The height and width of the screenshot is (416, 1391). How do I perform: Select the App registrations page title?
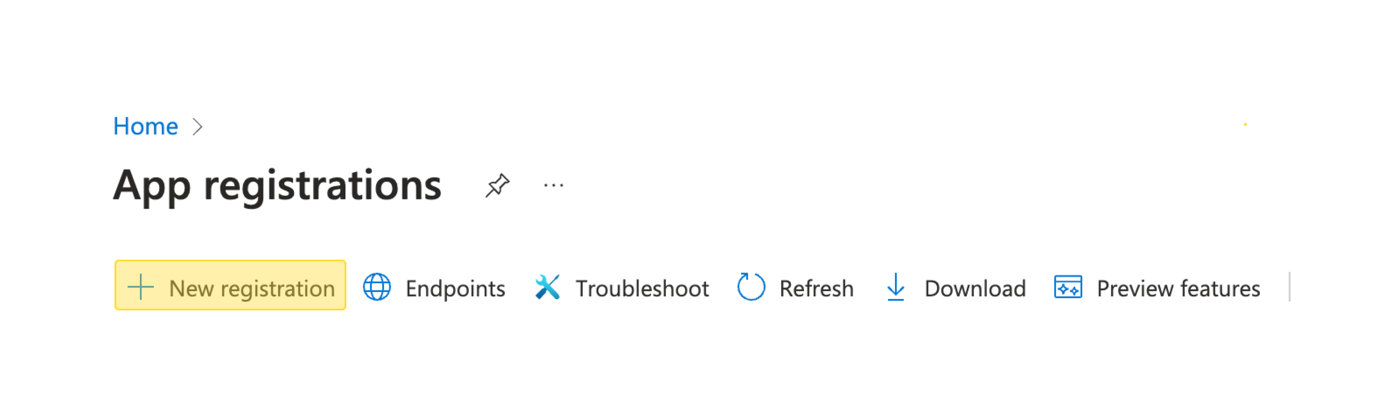click(278, 186)
